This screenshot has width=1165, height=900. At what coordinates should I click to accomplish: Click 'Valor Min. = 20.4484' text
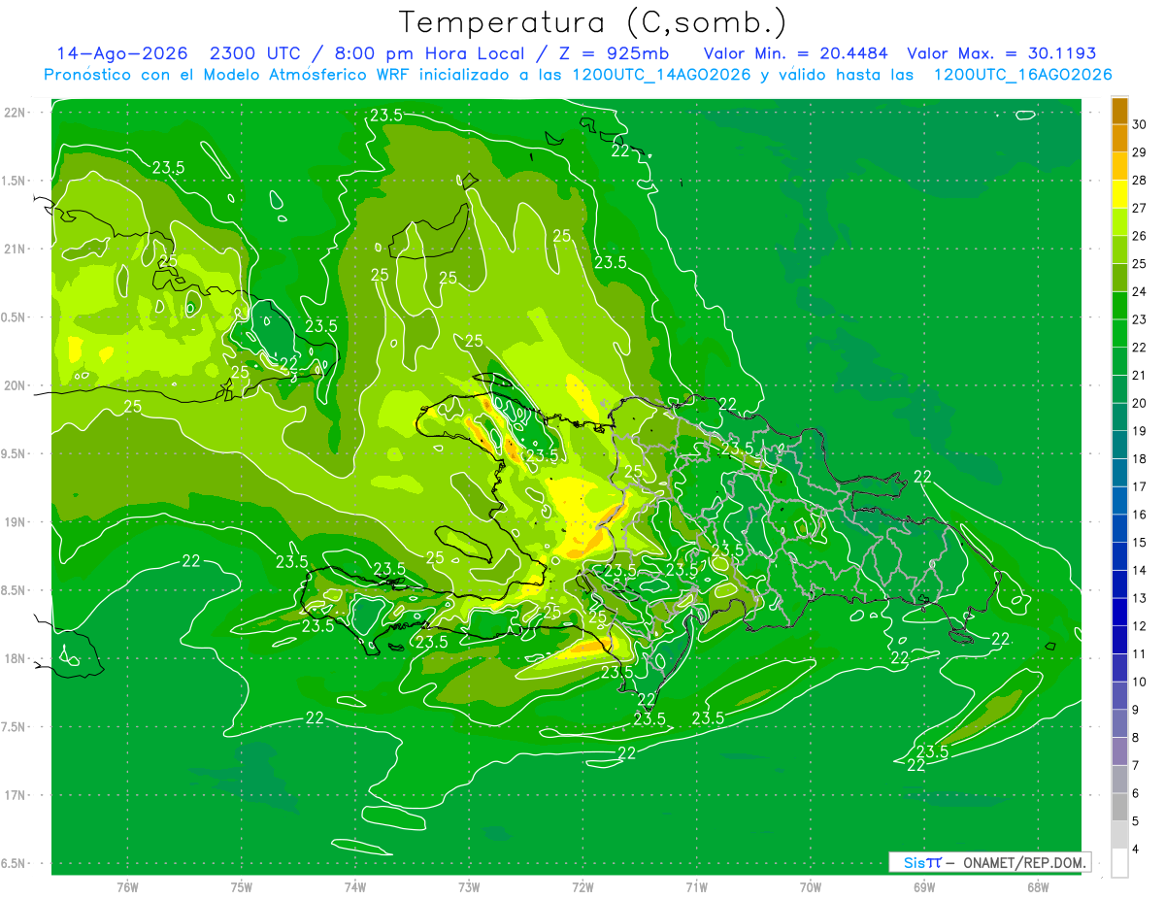pyautogui.click(x=796, y=53)
